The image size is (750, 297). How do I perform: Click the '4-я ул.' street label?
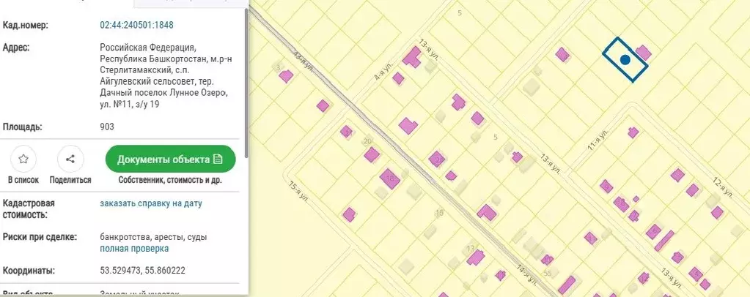pyautogui.click(x=380, y=72)
